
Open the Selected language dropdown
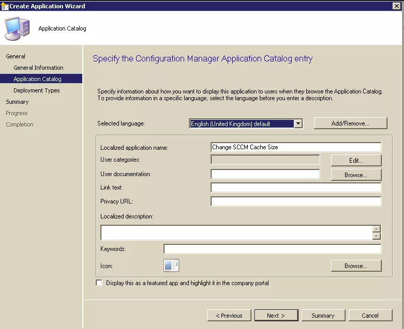298,124
